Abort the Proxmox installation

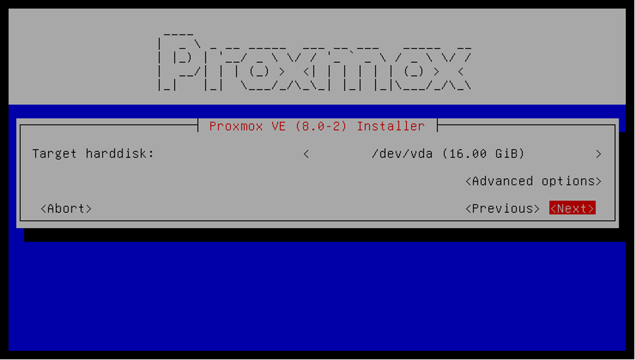click(66, 209)
